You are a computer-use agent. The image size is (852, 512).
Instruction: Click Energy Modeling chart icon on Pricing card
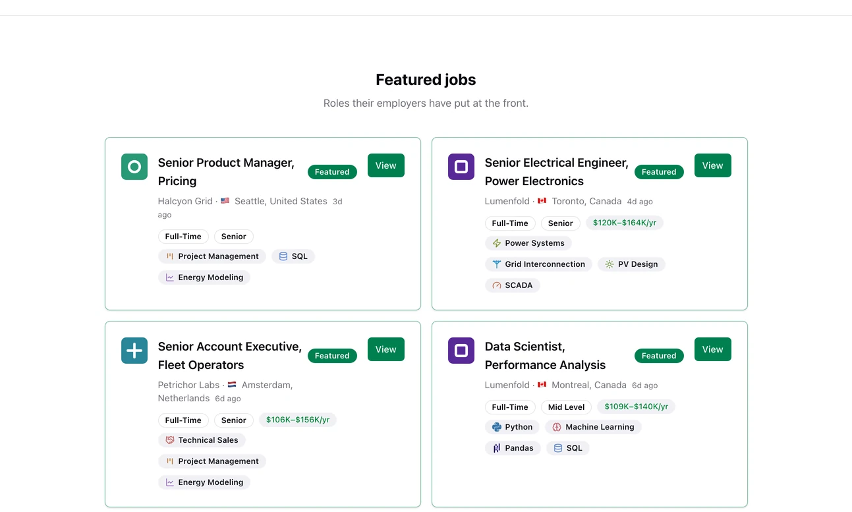click(x=170, y=277)
